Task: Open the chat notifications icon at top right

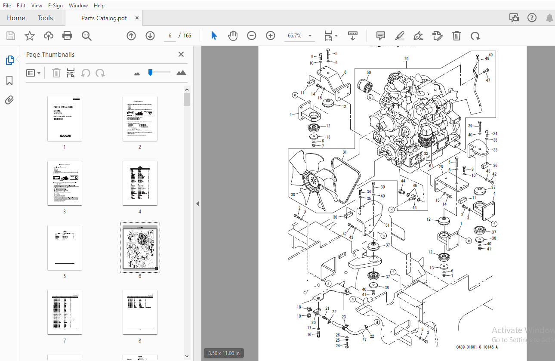Action: tap(514, 18)
